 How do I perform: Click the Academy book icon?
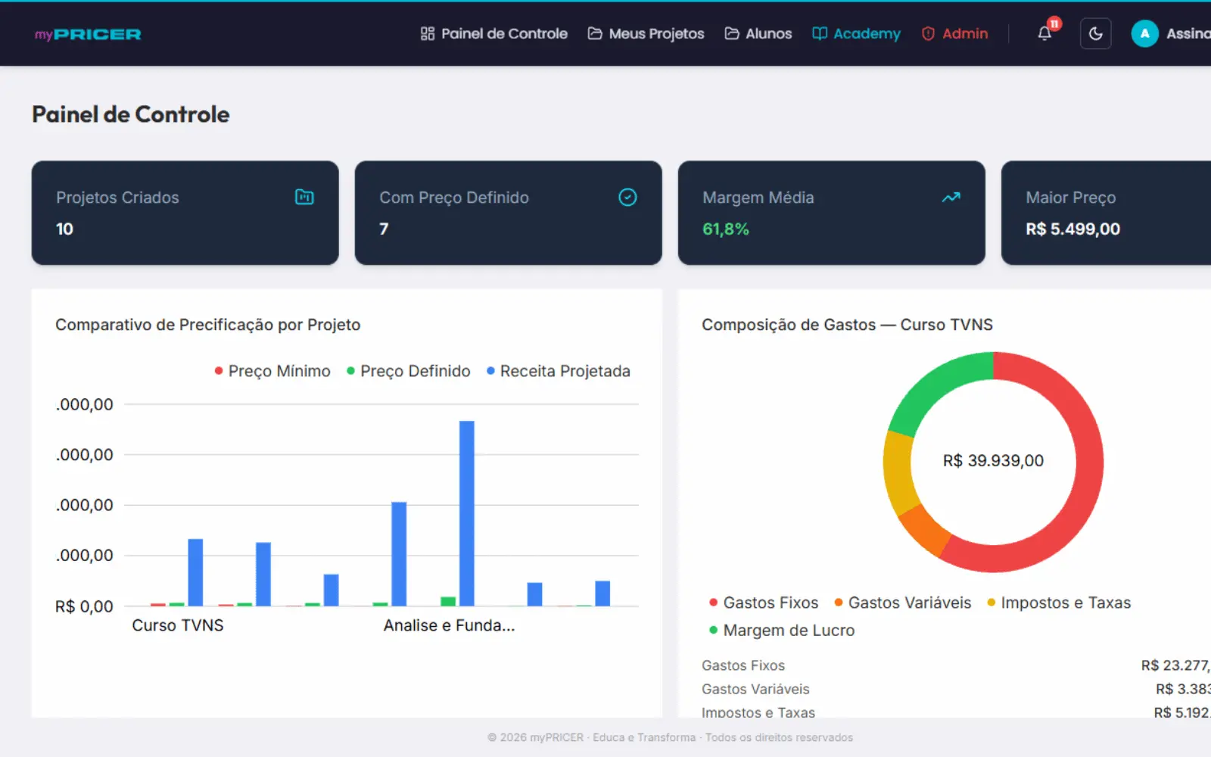pos(819,33)
